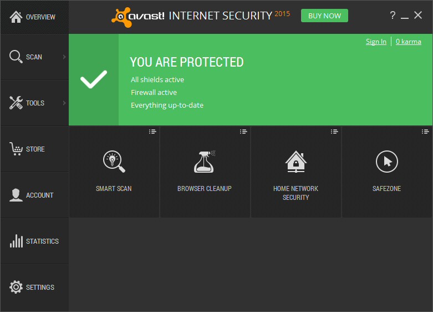
Task: Open the Home Network Security tile menu
Action: pos(334,132)
